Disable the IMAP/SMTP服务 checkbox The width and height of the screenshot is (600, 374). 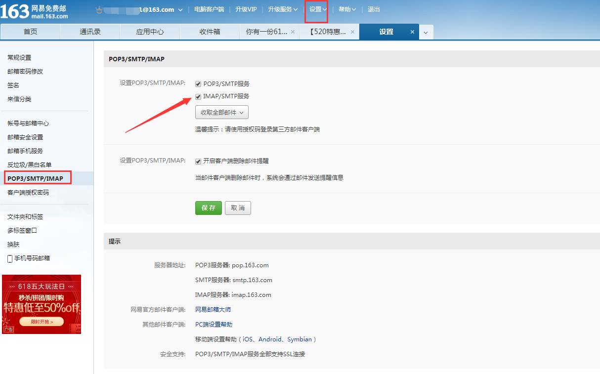(198, 96)
